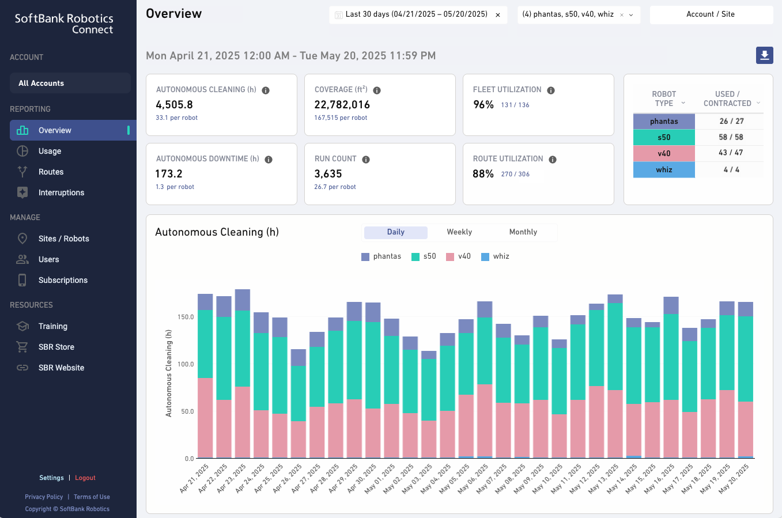Hide the v40 series via its legend entry
Image resolution: width=782 pixels, height=518 pixels.
tap(459, 256)
